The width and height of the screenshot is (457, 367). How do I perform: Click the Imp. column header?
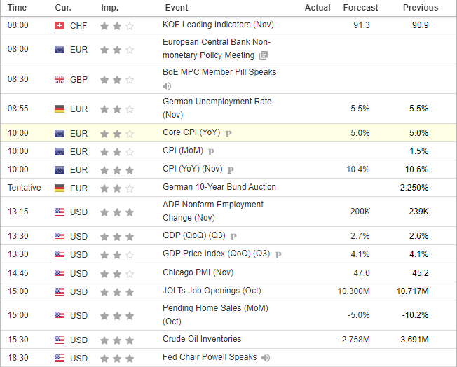tap(110, 8)
